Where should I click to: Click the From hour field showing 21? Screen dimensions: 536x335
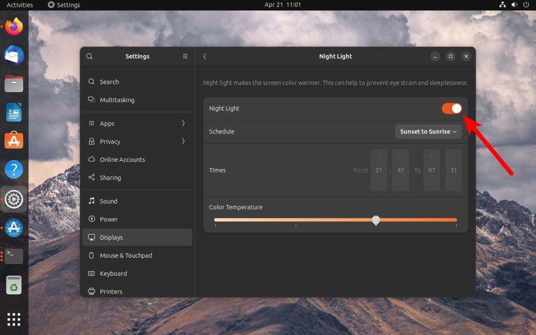coord(379,170)
